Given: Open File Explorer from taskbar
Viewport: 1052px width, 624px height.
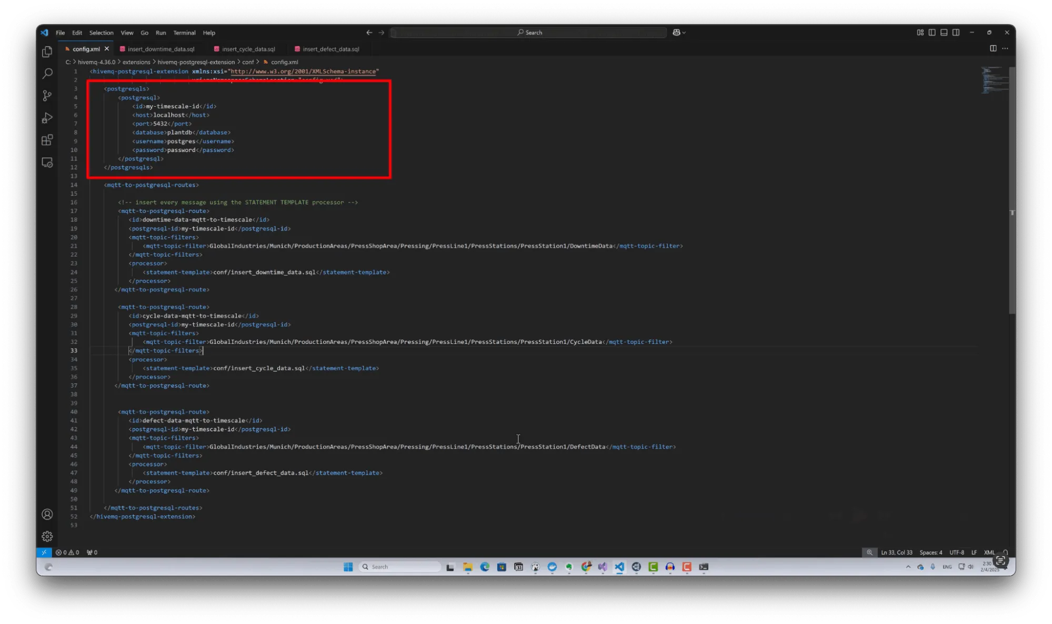Looking at the screenshot, I should (x=467, y=567).
